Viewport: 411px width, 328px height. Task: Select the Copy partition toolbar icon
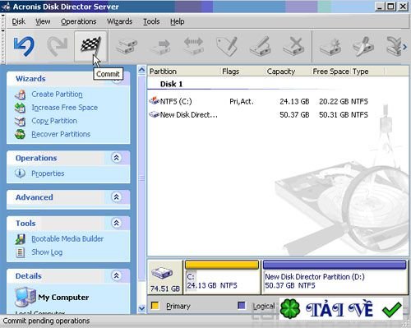[x=127, y=46]
